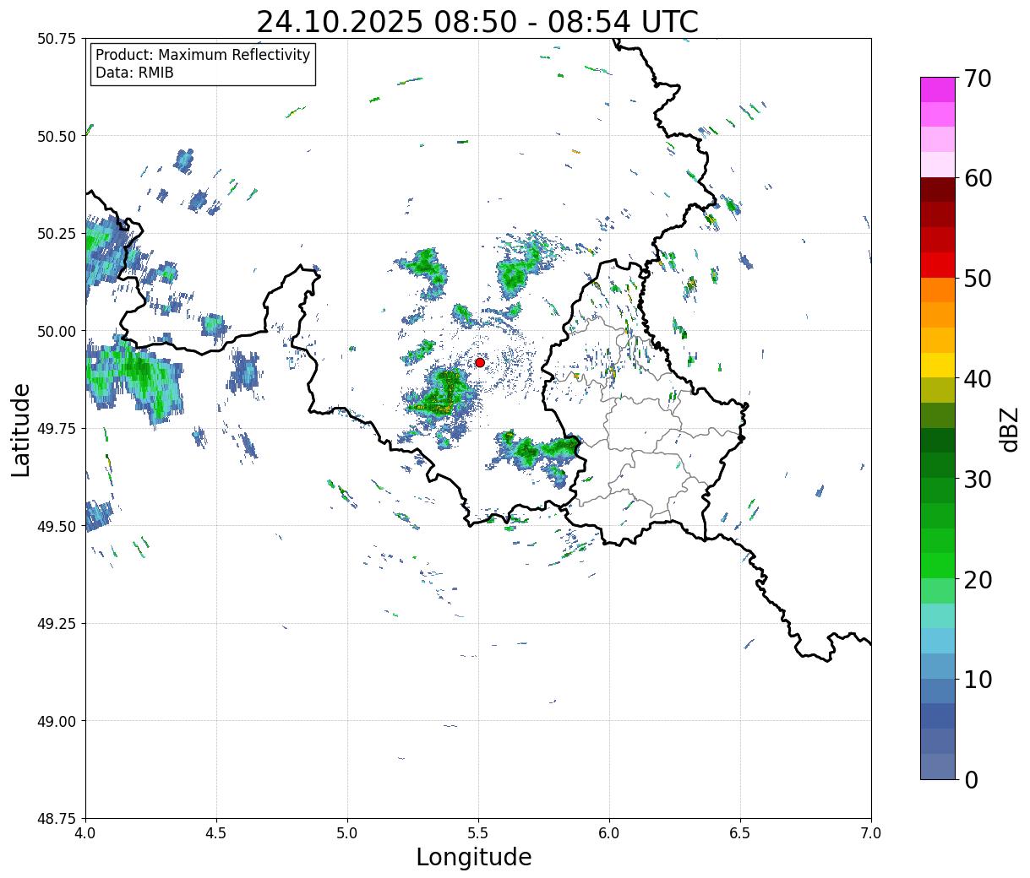Click the 'Data: RMIB' text line
Screen dimensions: 1030x878
pos(134,73)
